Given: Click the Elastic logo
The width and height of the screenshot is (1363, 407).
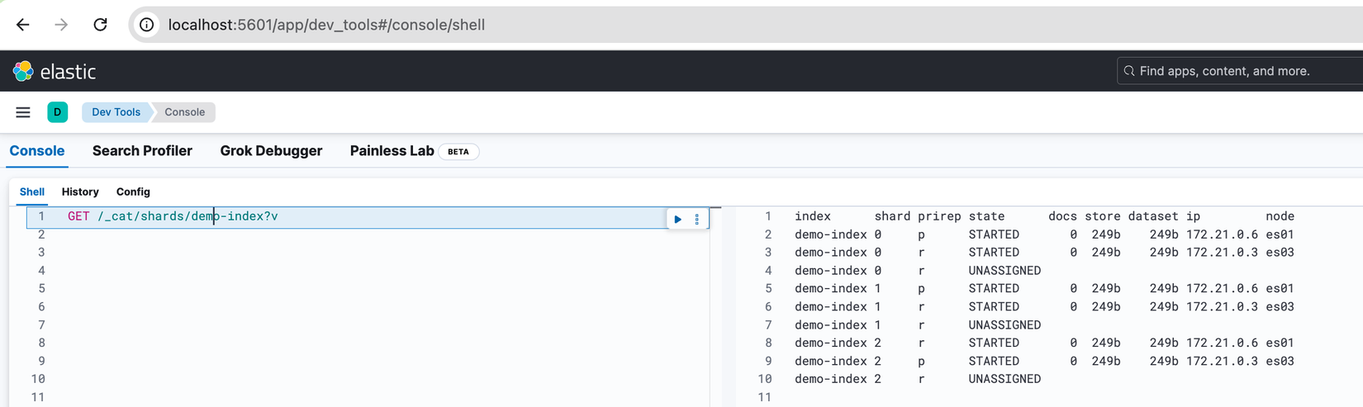Looking at the screenshot, I should click(55, 72).
